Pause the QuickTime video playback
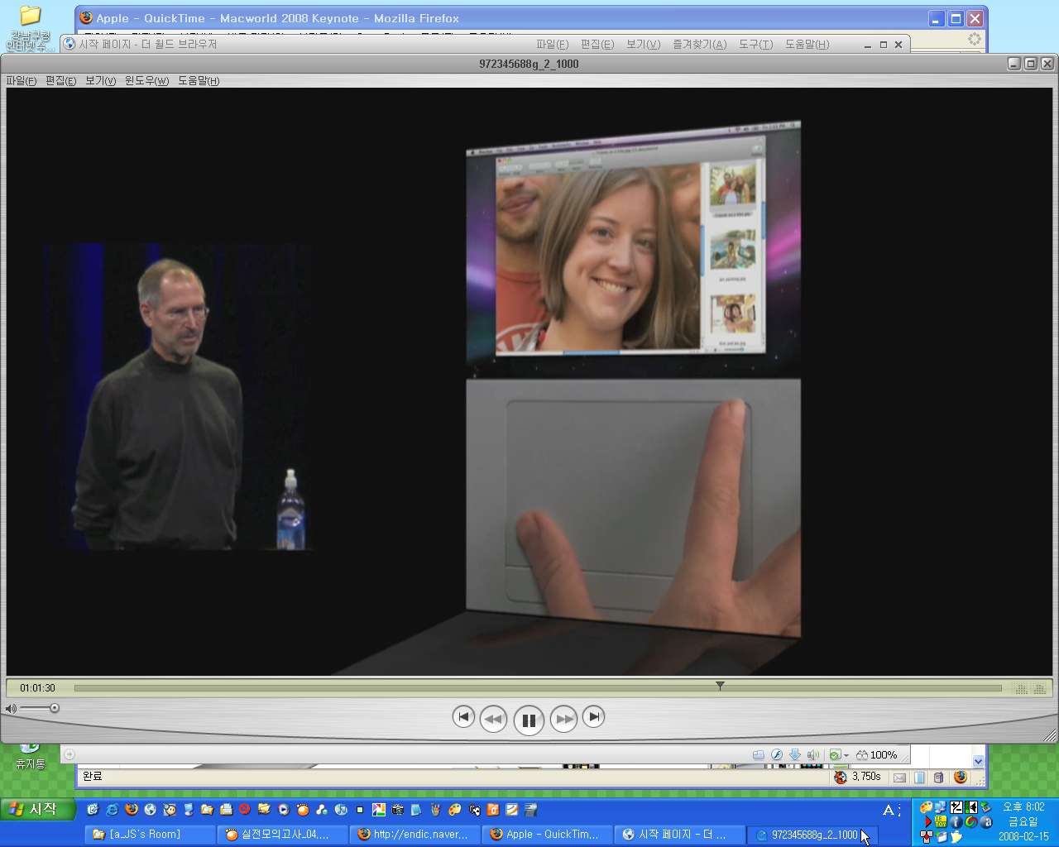This screenshot has width=1059, height=847. pos(529,720)
